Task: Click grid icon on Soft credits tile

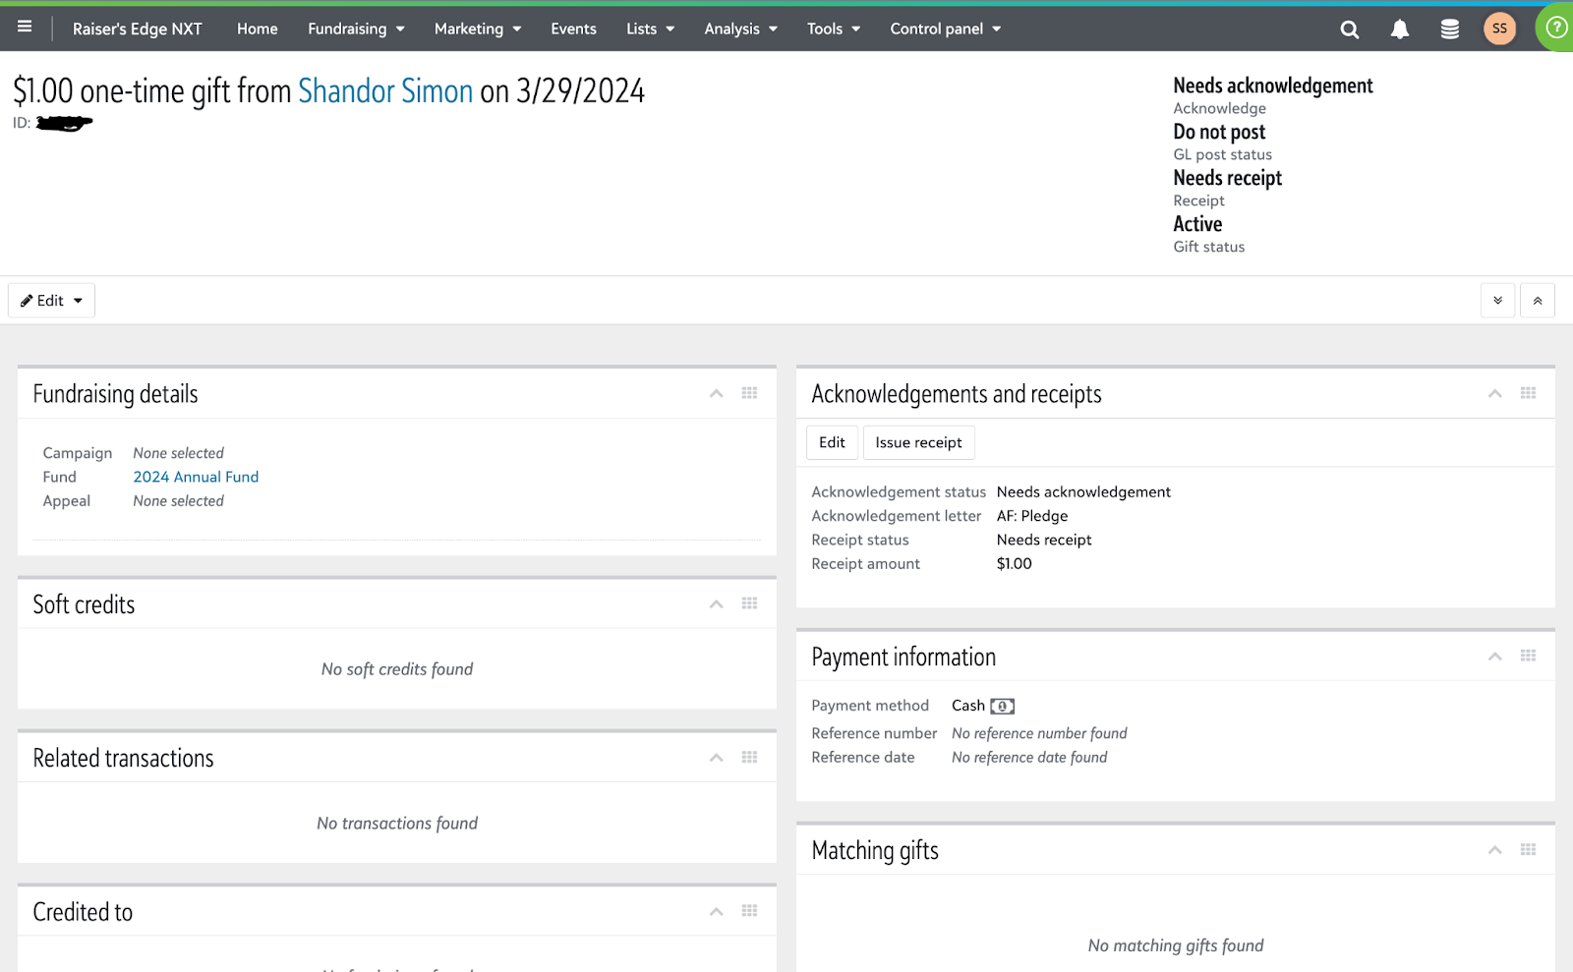Action: pos(749,603)
